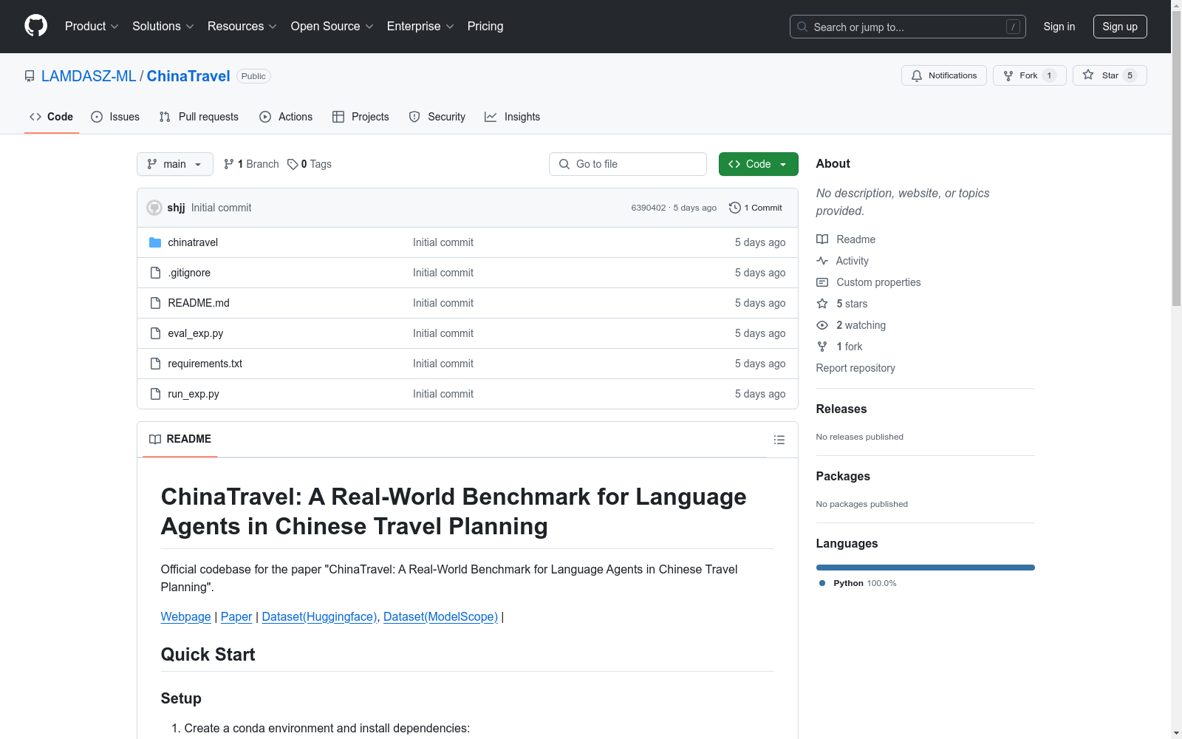Click the book icon in README tab

tap(155, 439)
